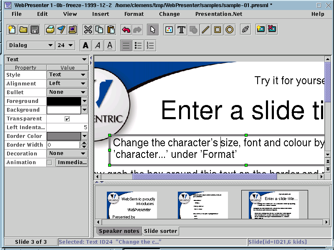Screen dimensions: 334x250
Task: Save the presentation using the floppy disk icon
Action: click(x=35, y=30)
